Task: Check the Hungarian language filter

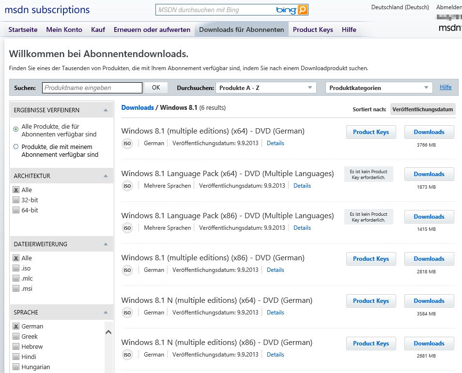Action: click(x=16, y=367)
